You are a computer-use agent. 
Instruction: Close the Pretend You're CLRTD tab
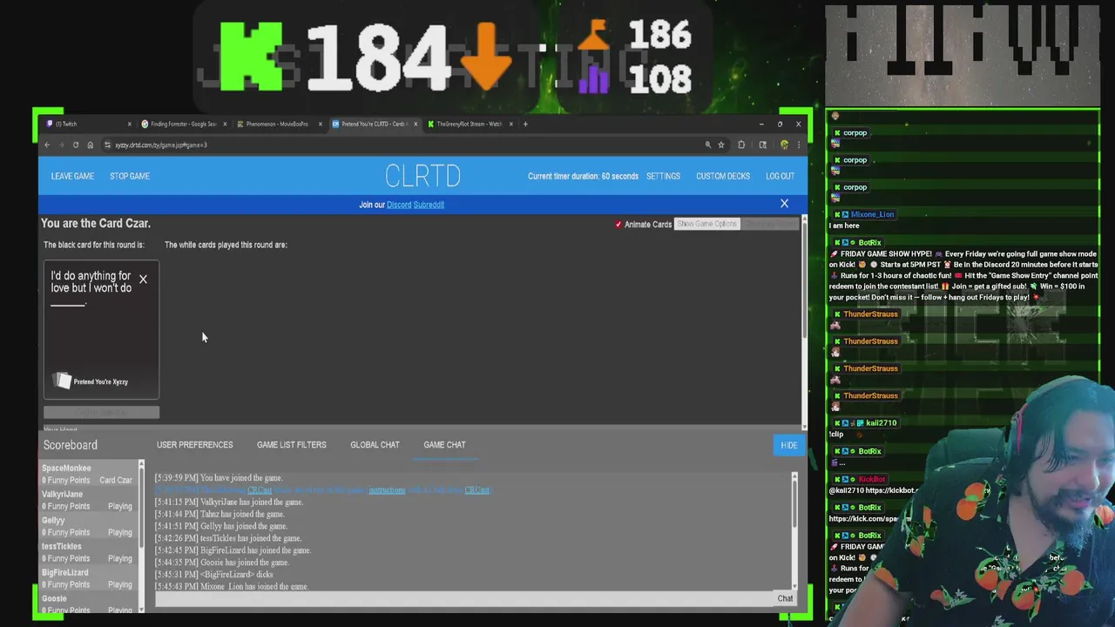coord(416,124)
